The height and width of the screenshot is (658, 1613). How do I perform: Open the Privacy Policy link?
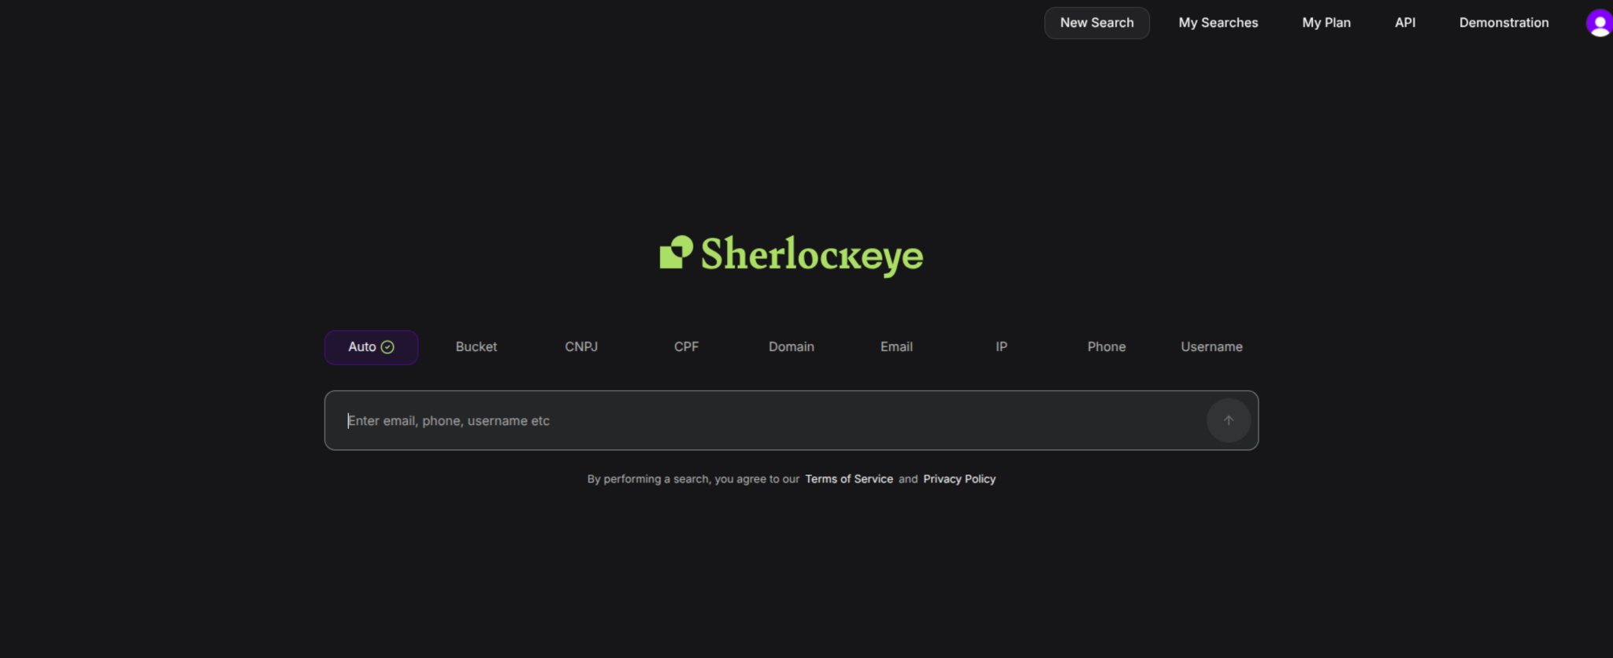tap(959, 479)
